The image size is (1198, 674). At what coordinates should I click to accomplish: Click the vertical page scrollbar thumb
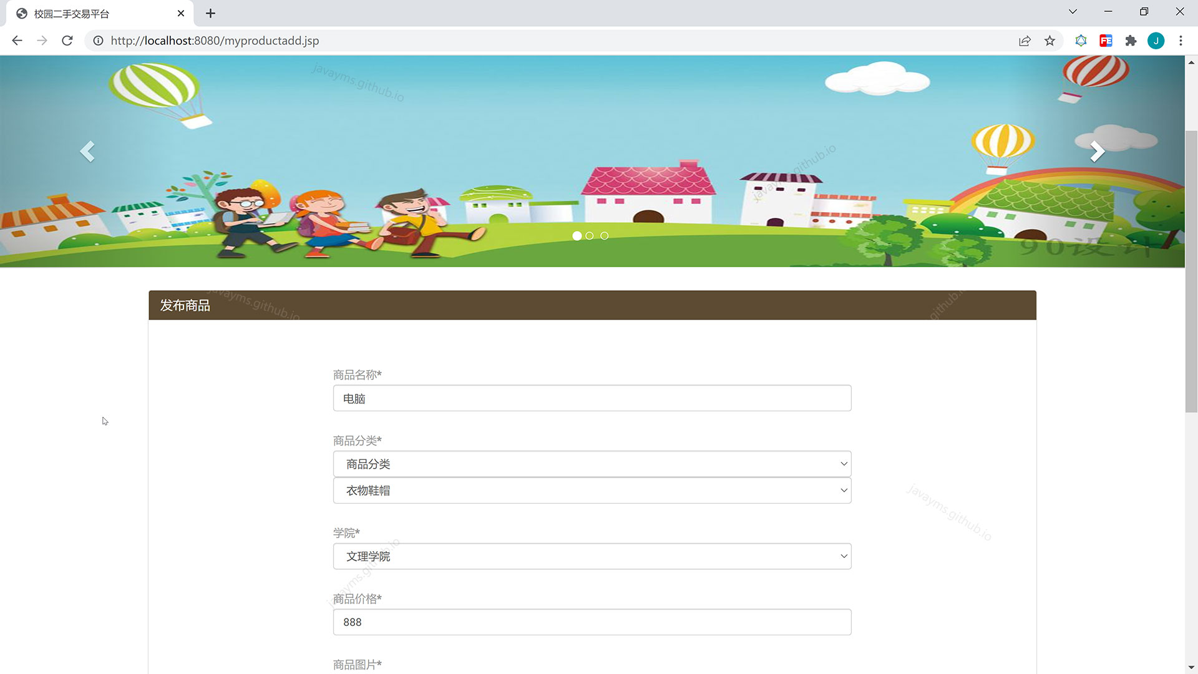coord(1191,271)
